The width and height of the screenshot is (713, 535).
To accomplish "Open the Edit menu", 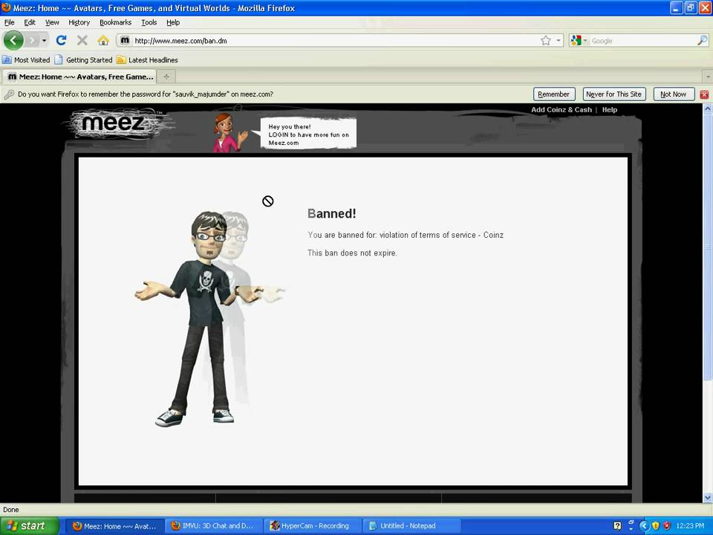I will pyautogui.click(x=30, y=22).
